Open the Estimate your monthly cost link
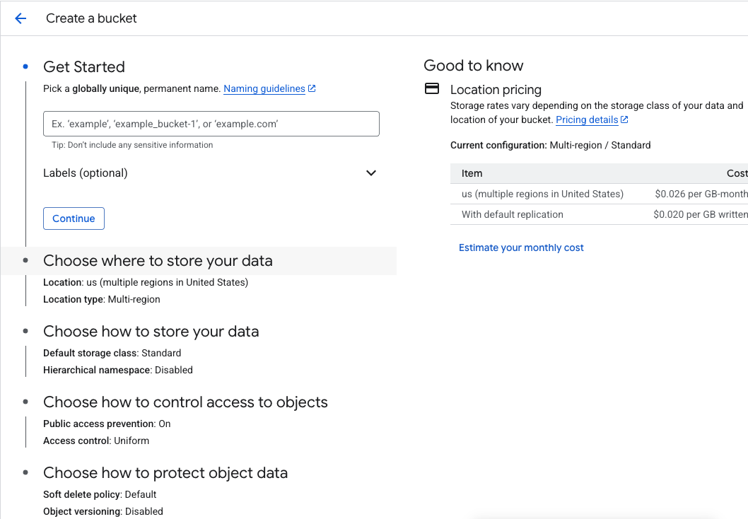748x519 pixels. 521,247
